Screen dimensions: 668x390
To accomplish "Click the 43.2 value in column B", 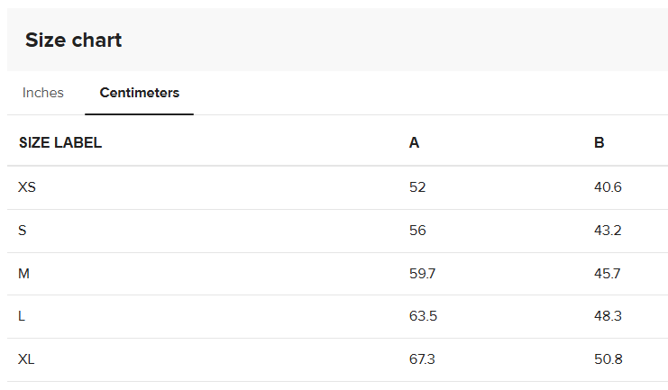I will pos(608,231).
